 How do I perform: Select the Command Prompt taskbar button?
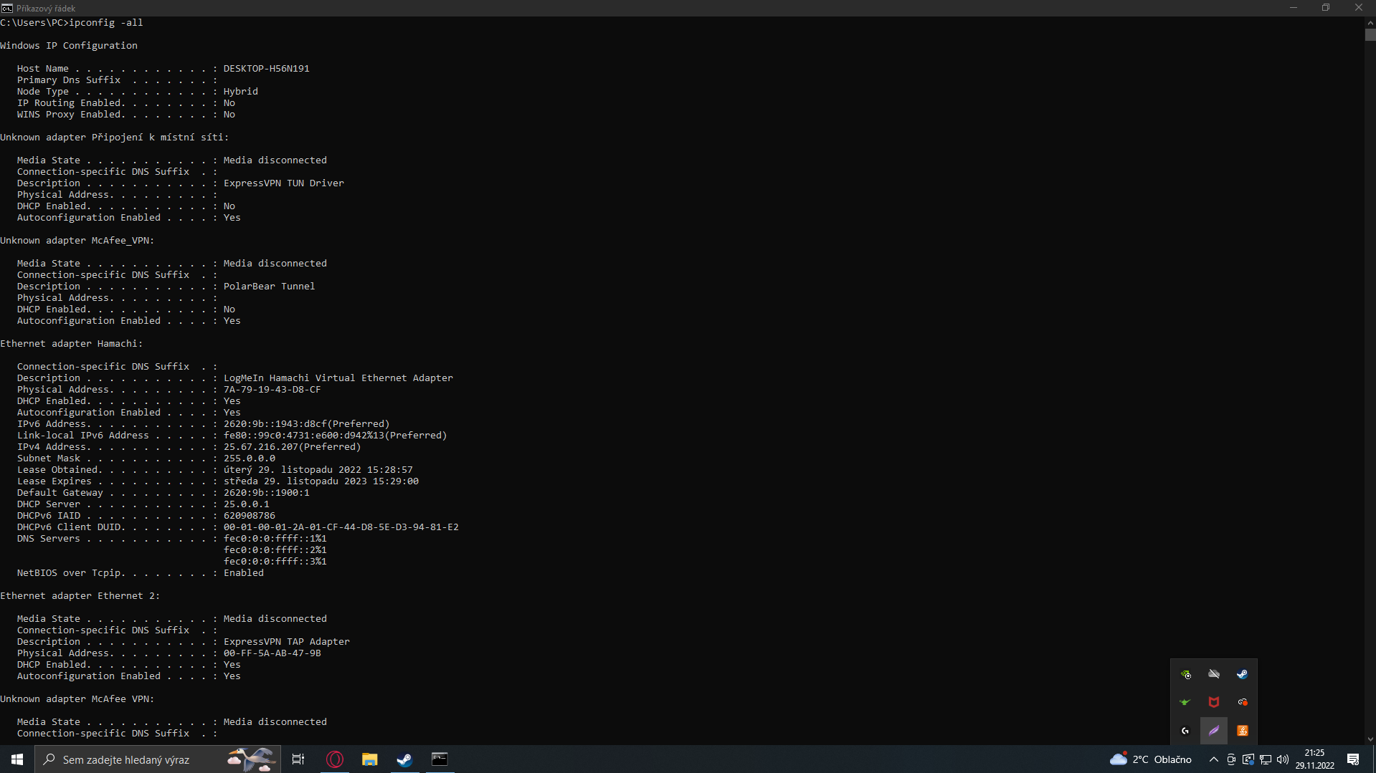tap(440, 759)
